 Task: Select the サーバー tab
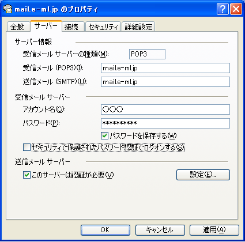click(46, 26)
